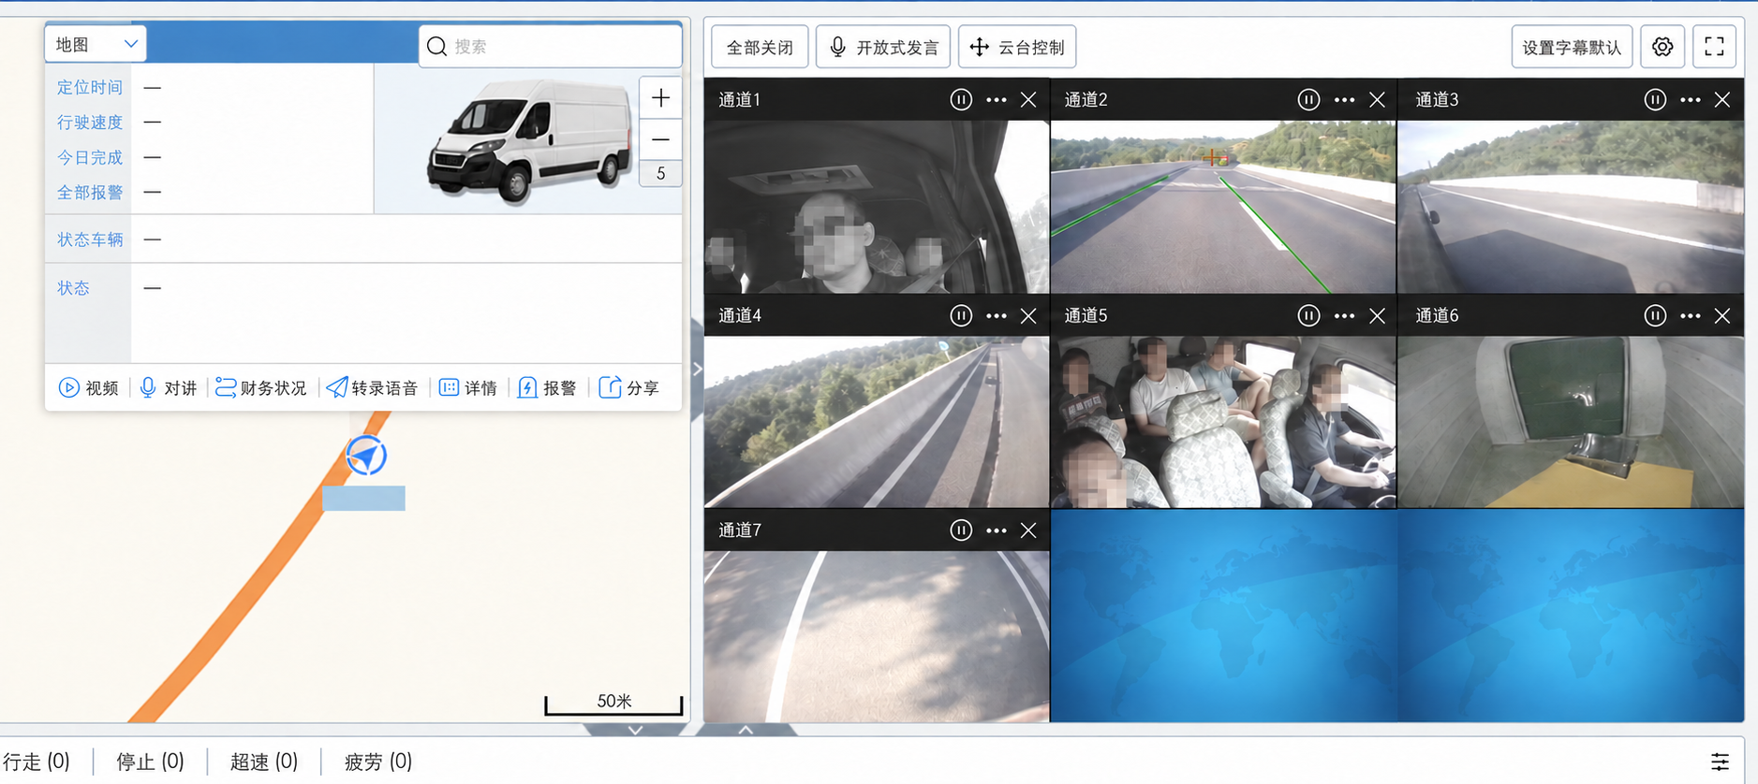1758x784 pixels.
Task: Close the 通道1 video panel
Action: click(1028, 99)
